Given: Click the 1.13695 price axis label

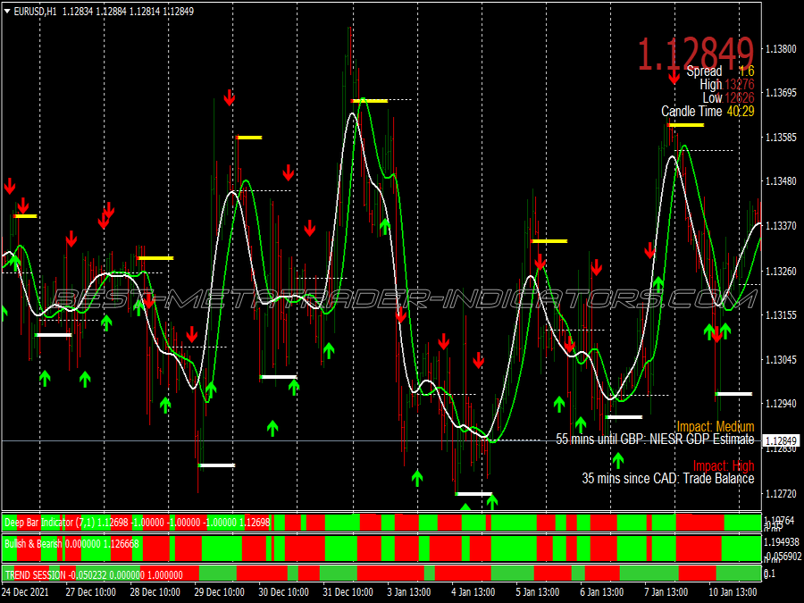Looking at the screenshot, I should pyautogui.click(x=781, y=93).
